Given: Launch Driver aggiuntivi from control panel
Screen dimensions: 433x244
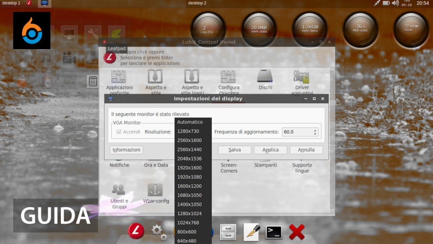Looking at the screenshot, I should point(301,77).
